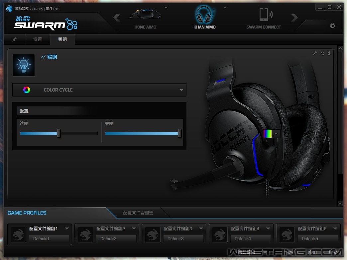The height and width of the screenshot is (260, 347).
Task: Go to previous device with left arrow
Action: point(117,18)
